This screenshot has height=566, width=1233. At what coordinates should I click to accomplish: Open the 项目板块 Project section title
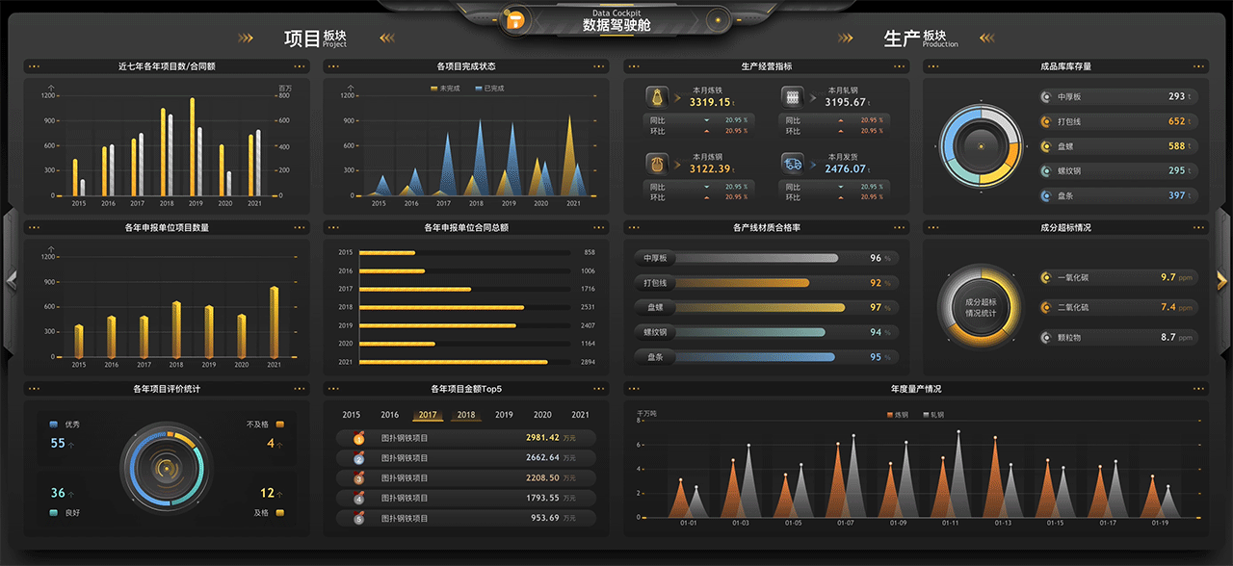point(315,39)
